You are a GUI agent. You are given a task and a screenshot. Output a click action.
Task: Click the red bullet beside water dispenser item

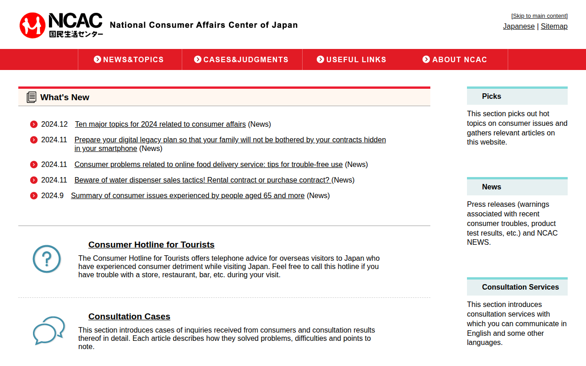[x=34, y=180]
